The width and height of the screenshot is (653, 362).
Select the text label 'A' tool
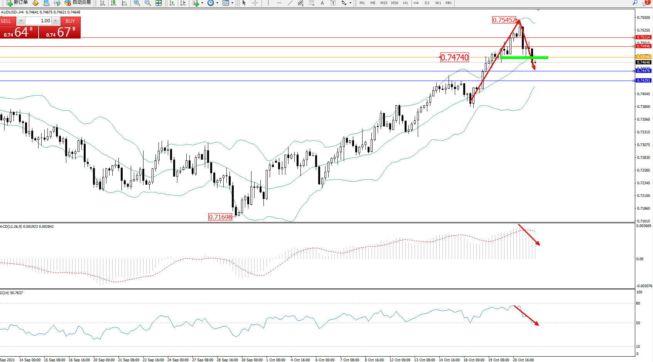(x=322, y=3)
